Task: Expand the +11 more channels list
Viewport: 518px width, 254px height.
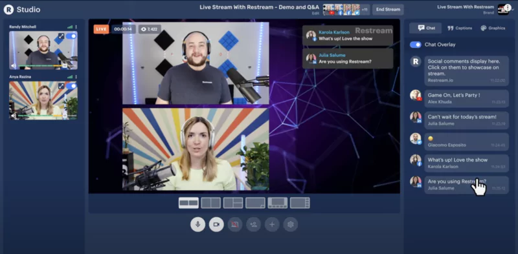Action: [365, 10]
